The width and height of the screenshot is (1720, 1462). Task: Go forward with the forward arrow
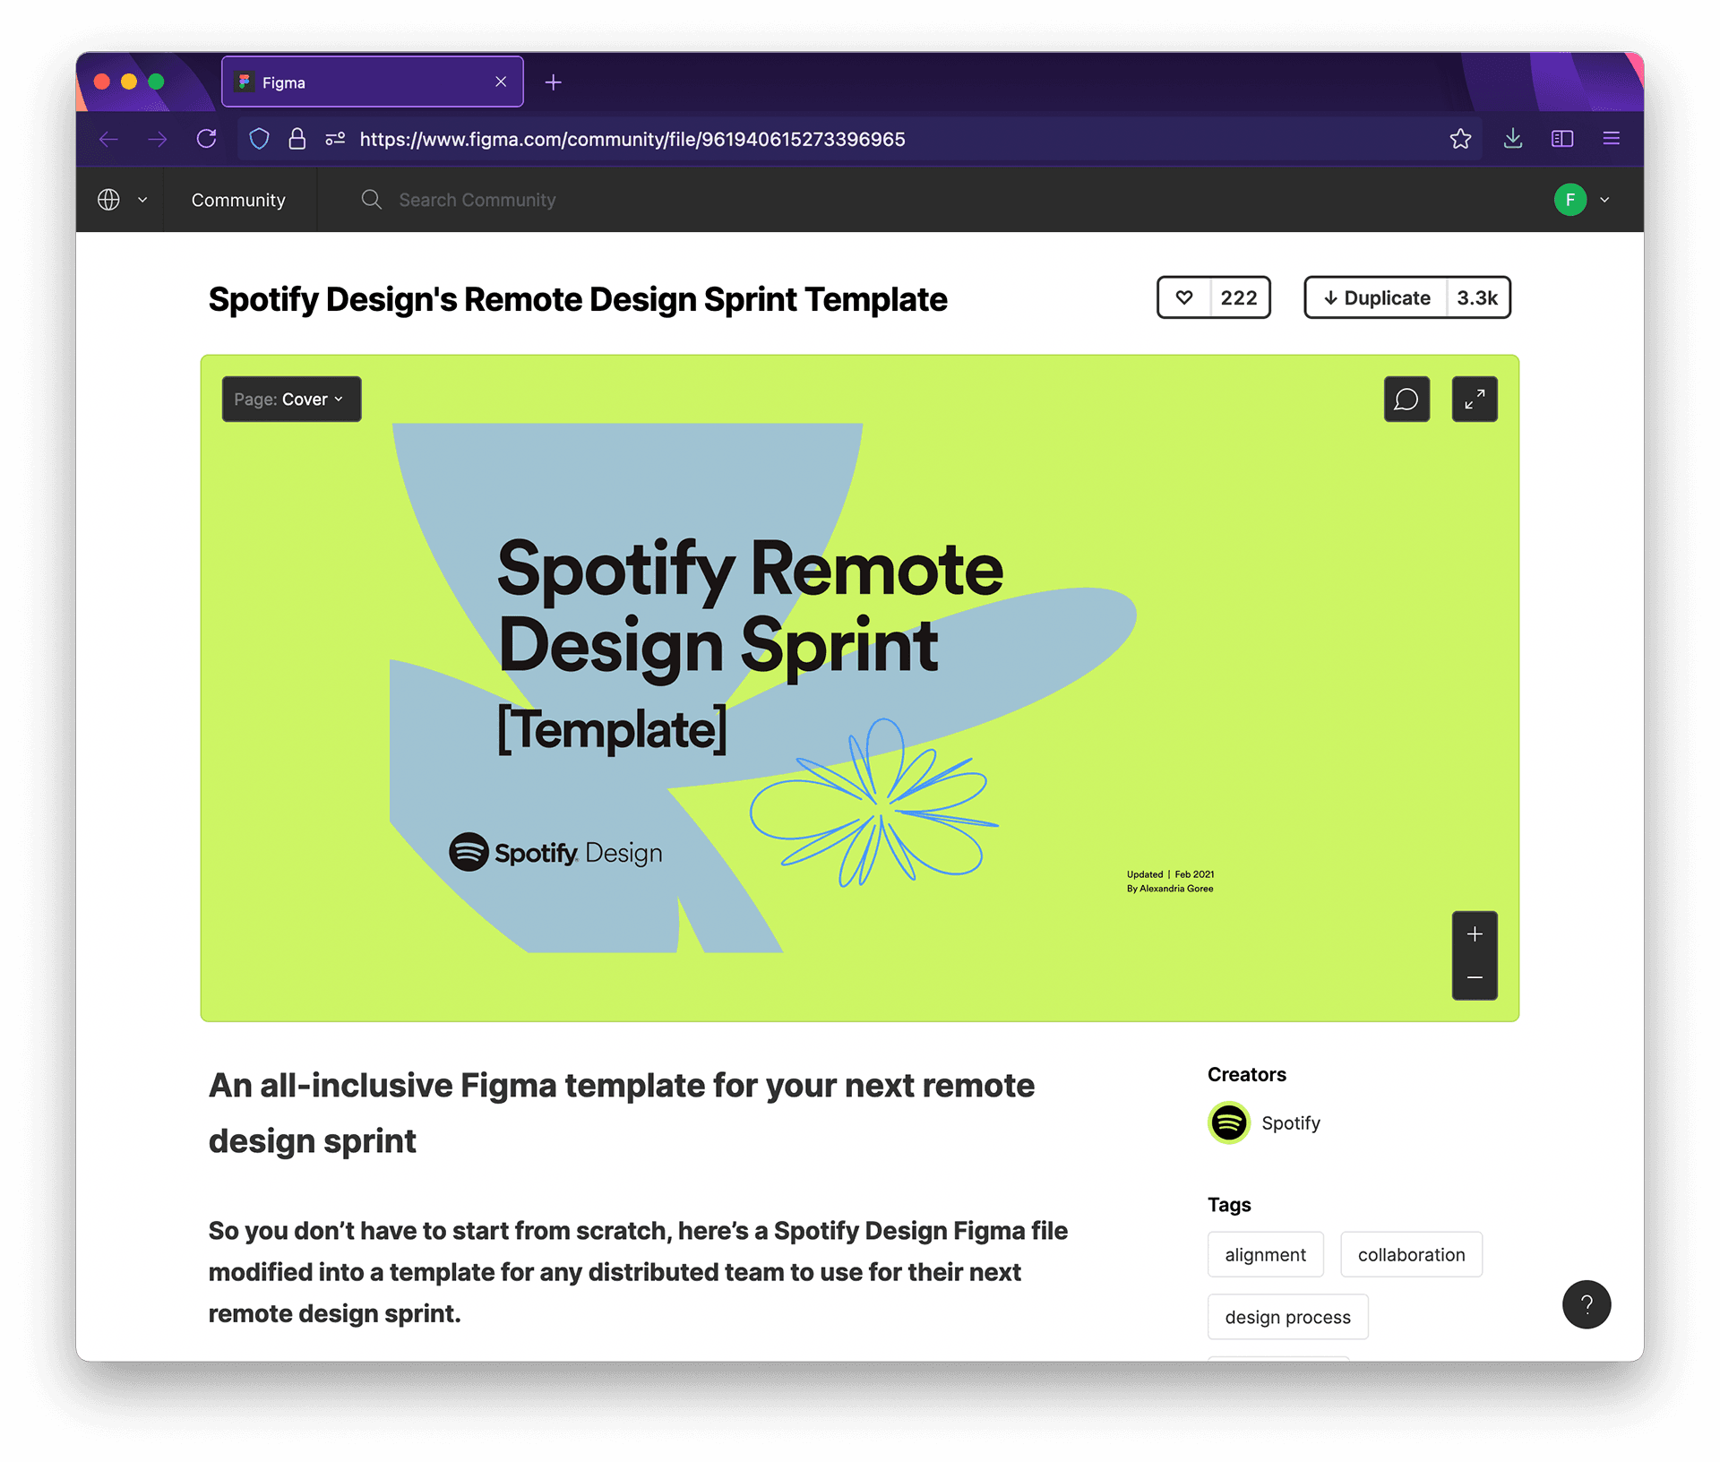pos(158,139)
